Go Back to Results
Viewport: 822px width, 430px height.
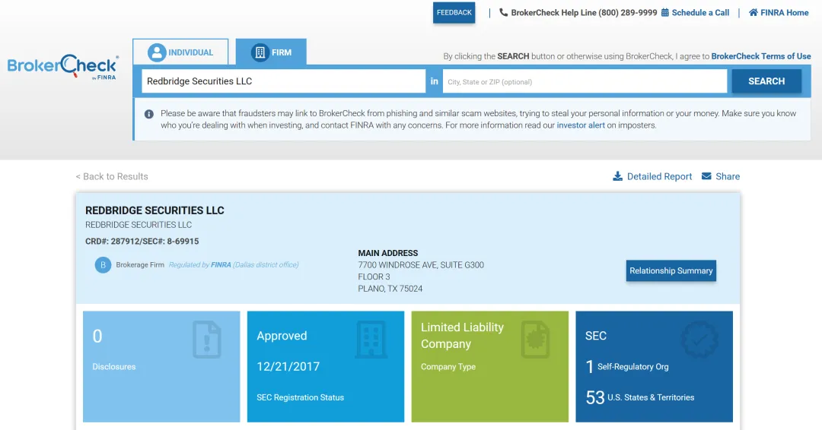pos(112,176)
